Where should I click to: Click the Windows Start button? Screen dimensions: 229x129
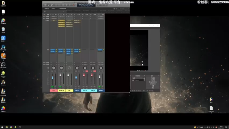click(x=2, y=127)
